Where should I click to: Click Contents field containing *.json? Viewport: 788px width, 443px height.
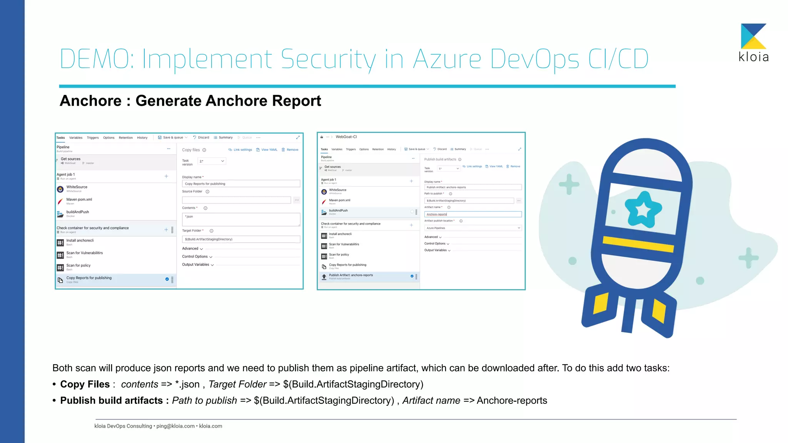tap(241, 220)
